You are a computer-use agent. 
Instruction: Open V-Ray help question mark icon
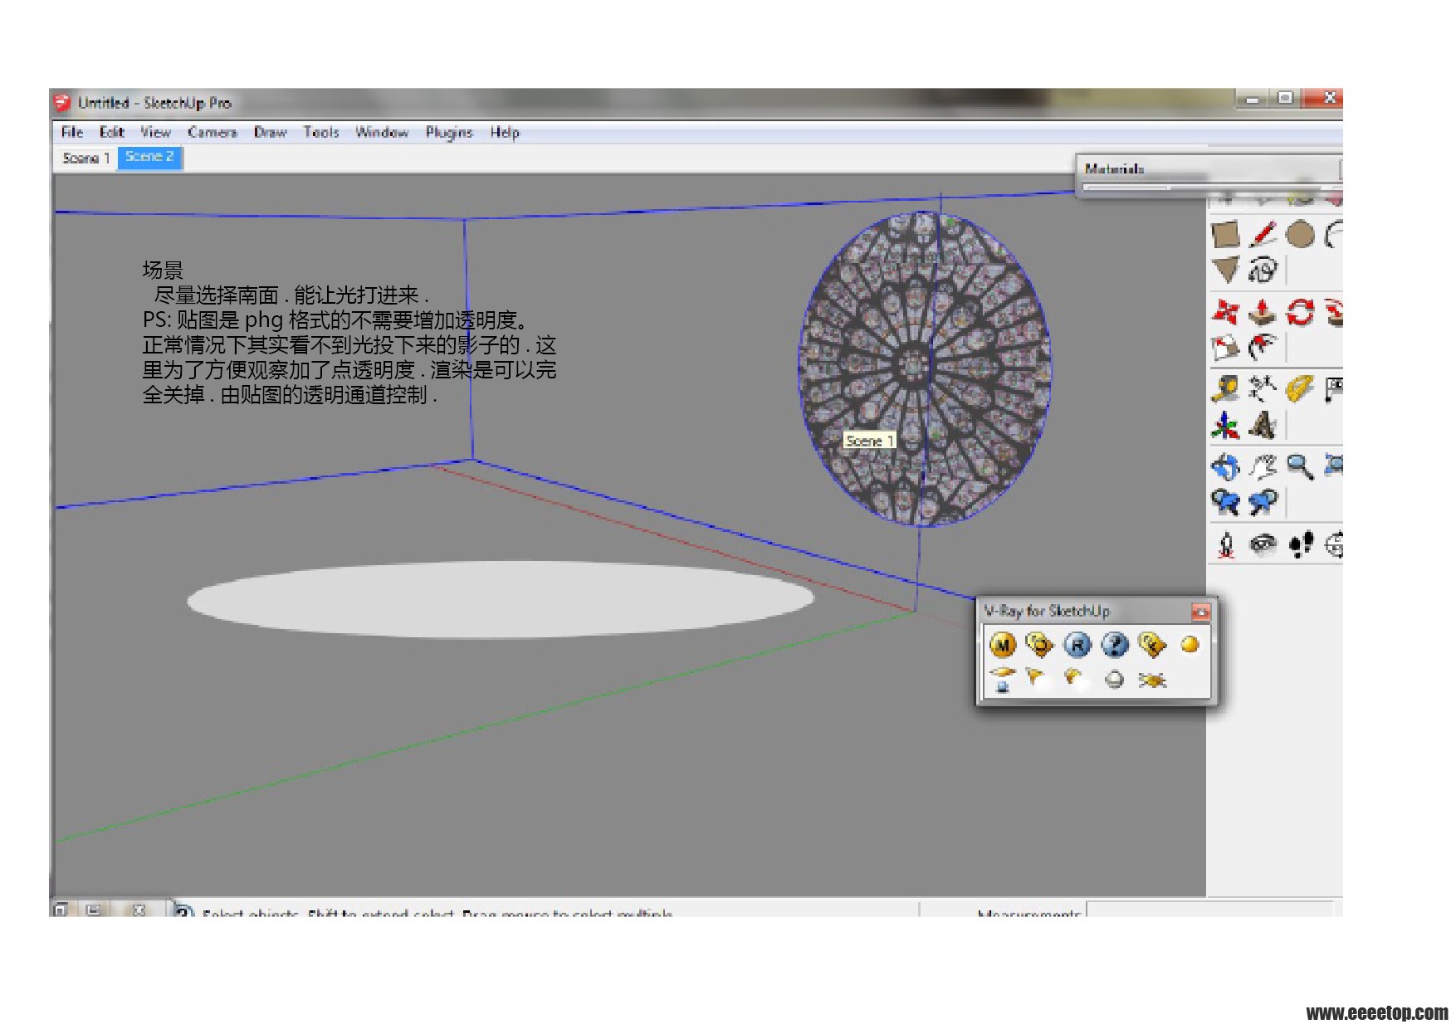pos(1115,645)
